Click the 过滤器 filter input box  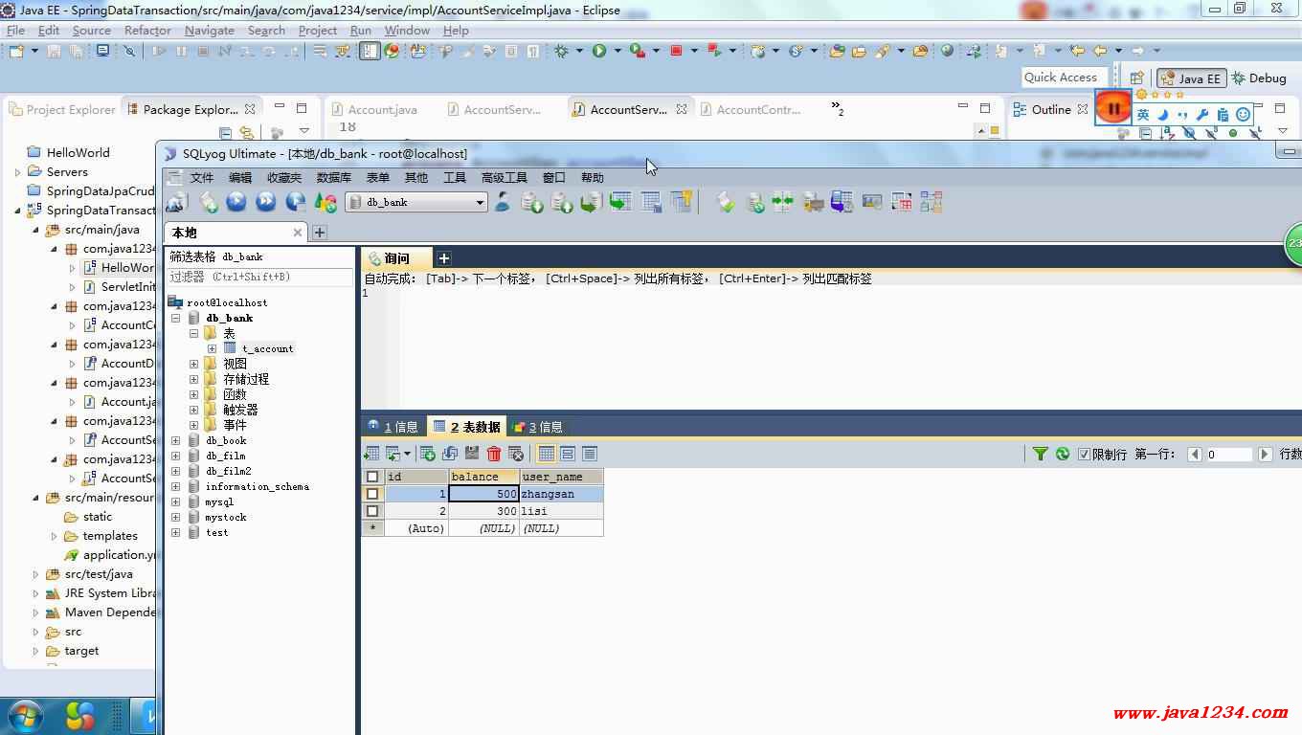(x=259, y=277)
